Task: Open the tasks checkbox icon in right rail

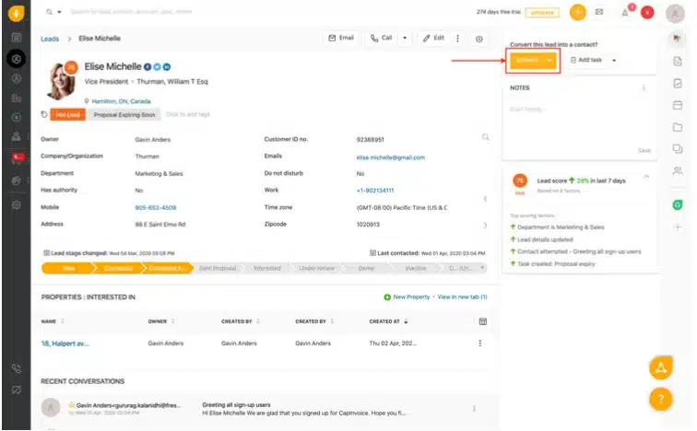Action: (678, 84)
